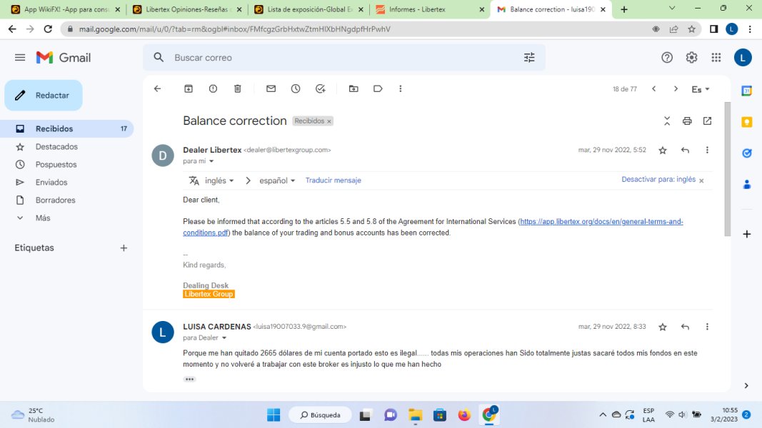Move conversation to folder icon
The height and width of the screenshot is (428, 762).
pos(354,88)
